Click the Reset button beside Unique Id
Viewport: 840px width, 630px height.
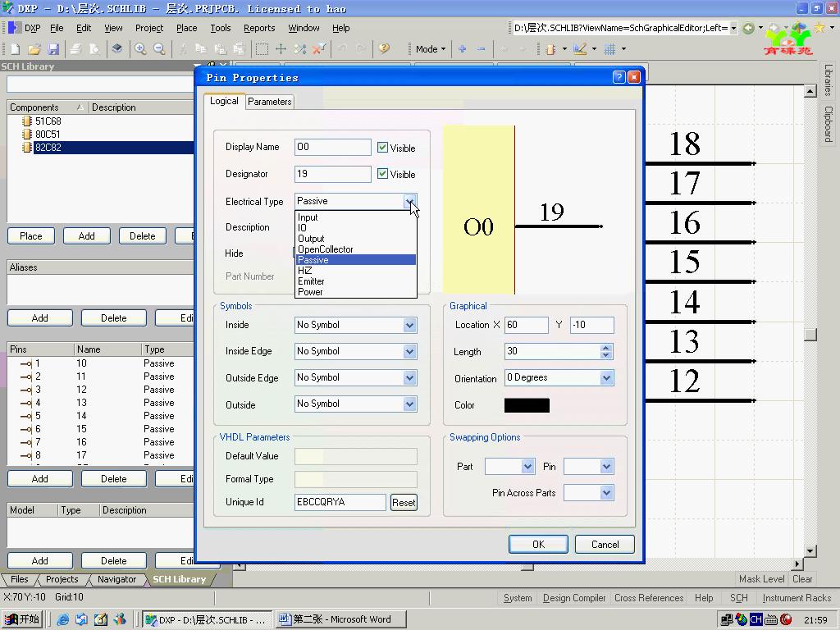(x=404, y=503)
